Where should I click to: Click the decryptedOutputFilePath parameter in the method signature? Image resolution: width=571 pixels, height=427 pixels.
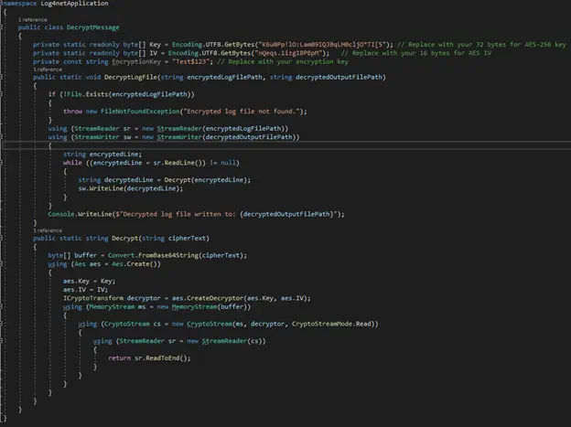[x=339, y=77]
